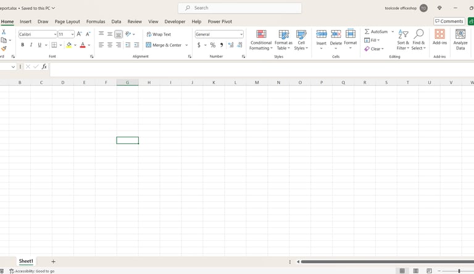Toggle Underline formatting

point(39,45)
